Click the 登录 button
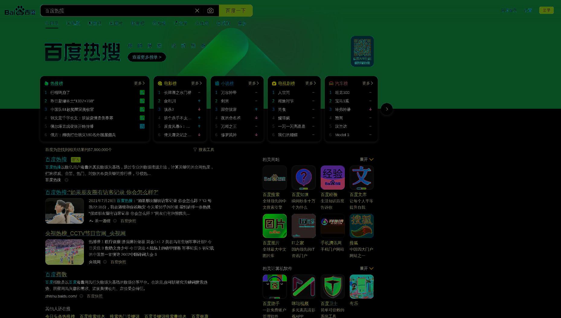 coord(547,10)
